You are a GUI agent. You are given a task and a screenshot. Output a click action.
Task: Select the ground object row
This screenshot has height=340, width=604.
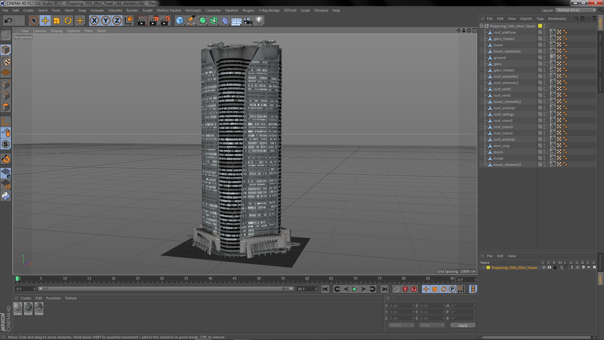[500, 58]
